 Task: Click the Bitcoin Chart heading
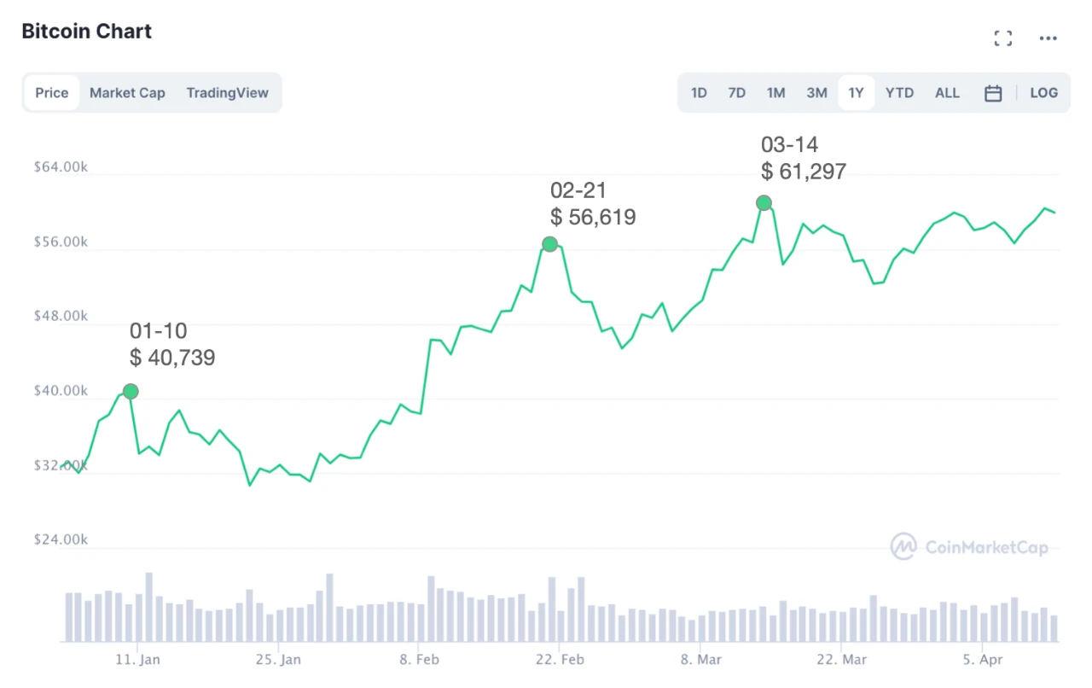(x=86, y=32)
